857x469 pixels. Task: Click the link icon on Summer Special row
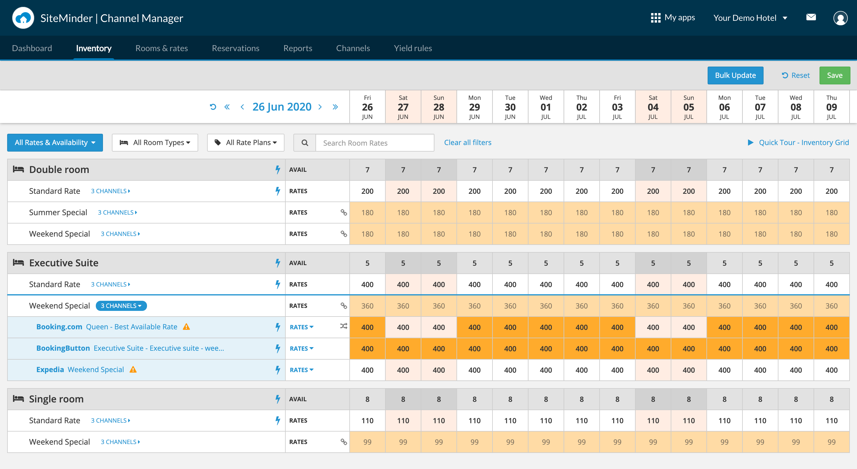(343, 213)
